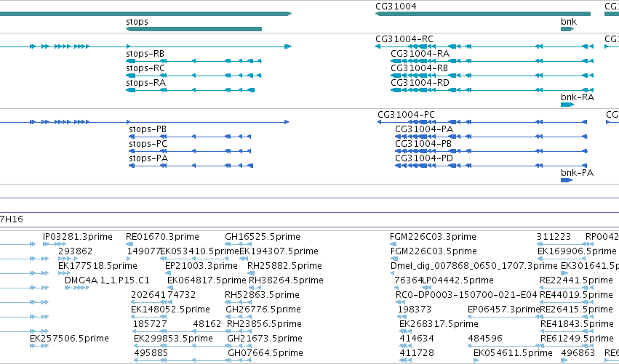Viewport: 619px width, 364px height.
Task: Open the Dmel_dig_007868_0650_1707.3prime label
Action: tap(474, 266)
